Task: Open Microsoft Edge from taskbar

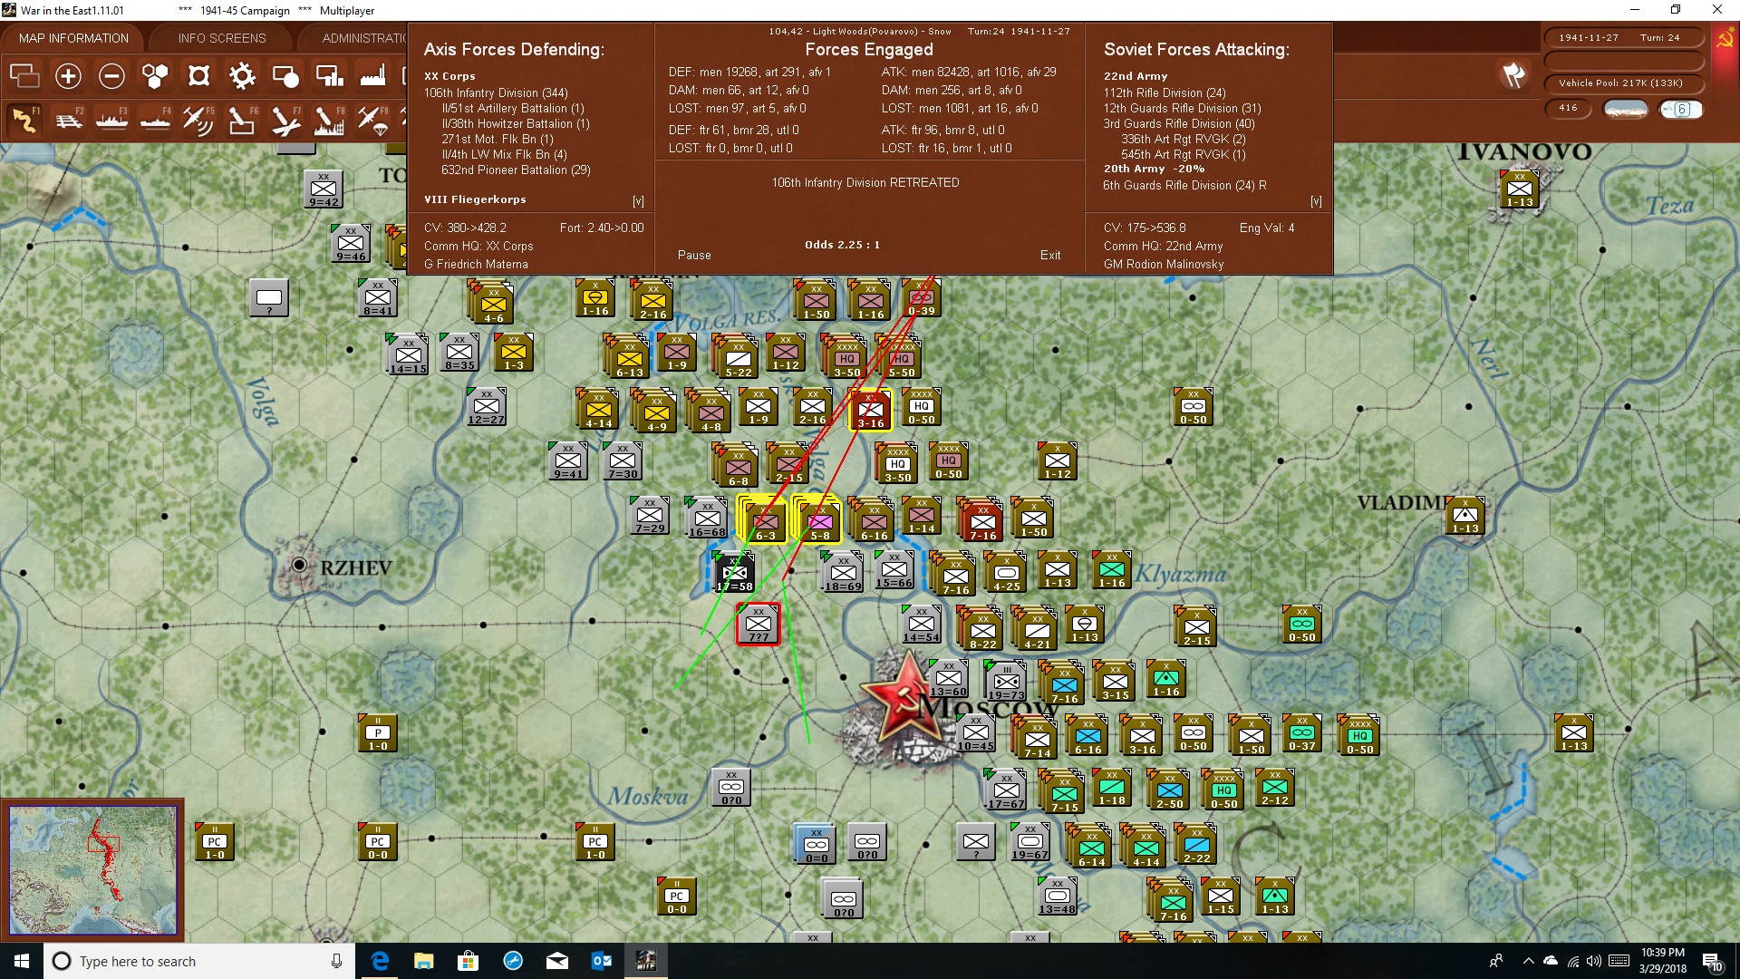Action: [380, 961]
